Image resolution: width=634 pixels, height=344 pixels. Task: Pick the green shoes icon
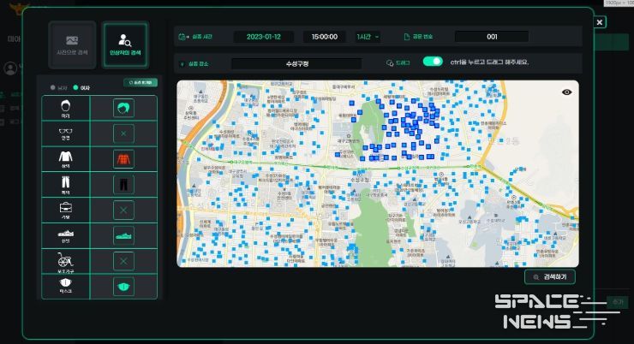point(125,235)
